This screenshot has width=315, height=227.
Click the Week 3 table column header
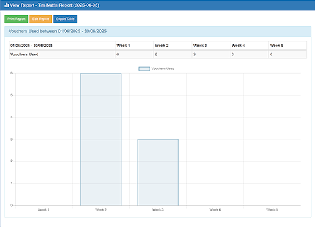tap(211, 46)
